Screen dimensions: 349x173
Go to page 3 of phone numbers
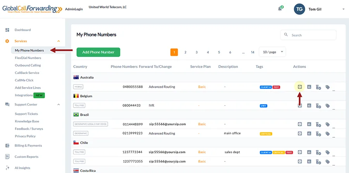point(197,52)
